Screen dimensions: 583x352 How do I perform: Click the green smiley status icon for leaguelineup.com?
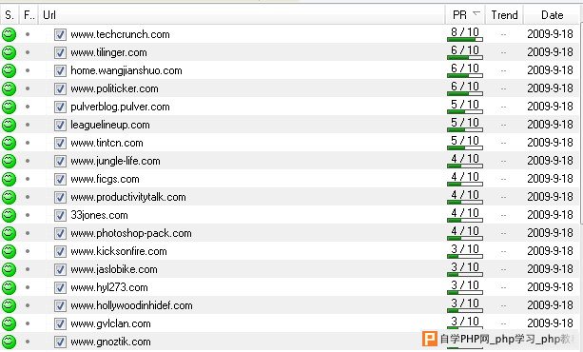tap(9, 125)
